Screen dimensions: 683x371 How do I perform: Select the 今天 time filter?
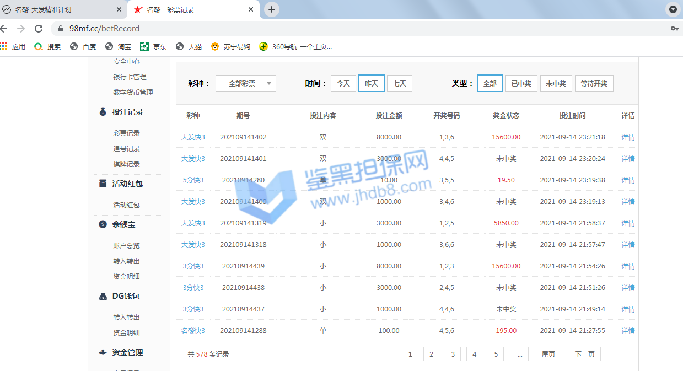tap(343, 83)
